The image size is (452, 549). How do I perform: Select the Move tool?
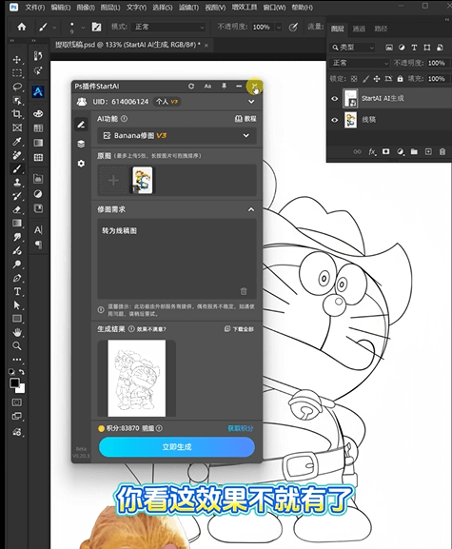[x=17, y=59]
